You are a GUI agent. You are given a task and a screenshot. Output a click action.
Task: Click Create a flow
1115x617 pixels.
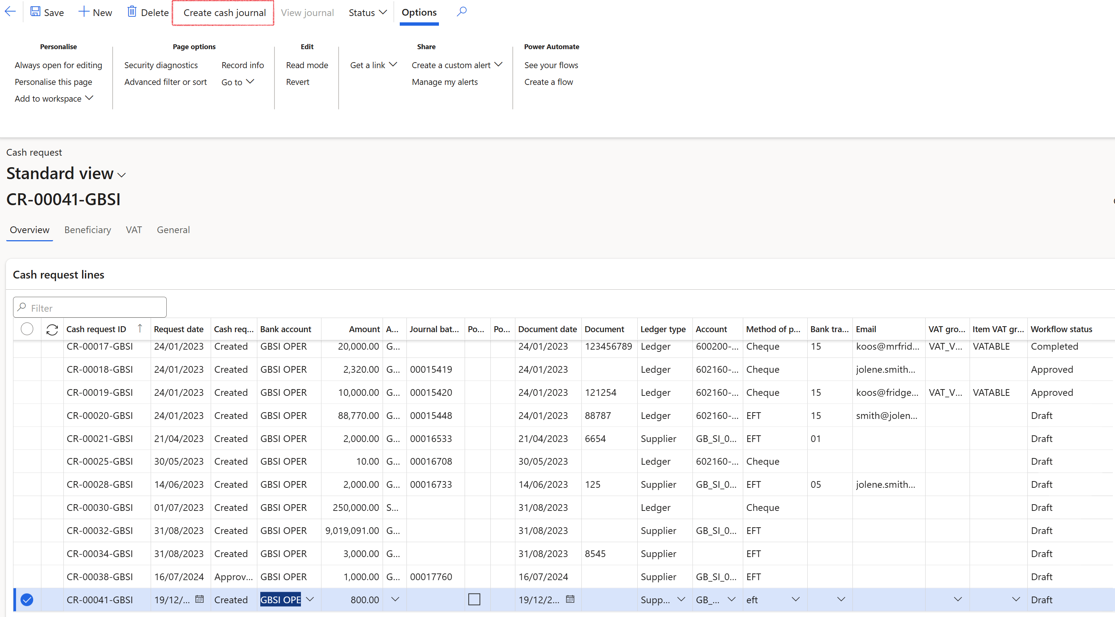point(549,82)
